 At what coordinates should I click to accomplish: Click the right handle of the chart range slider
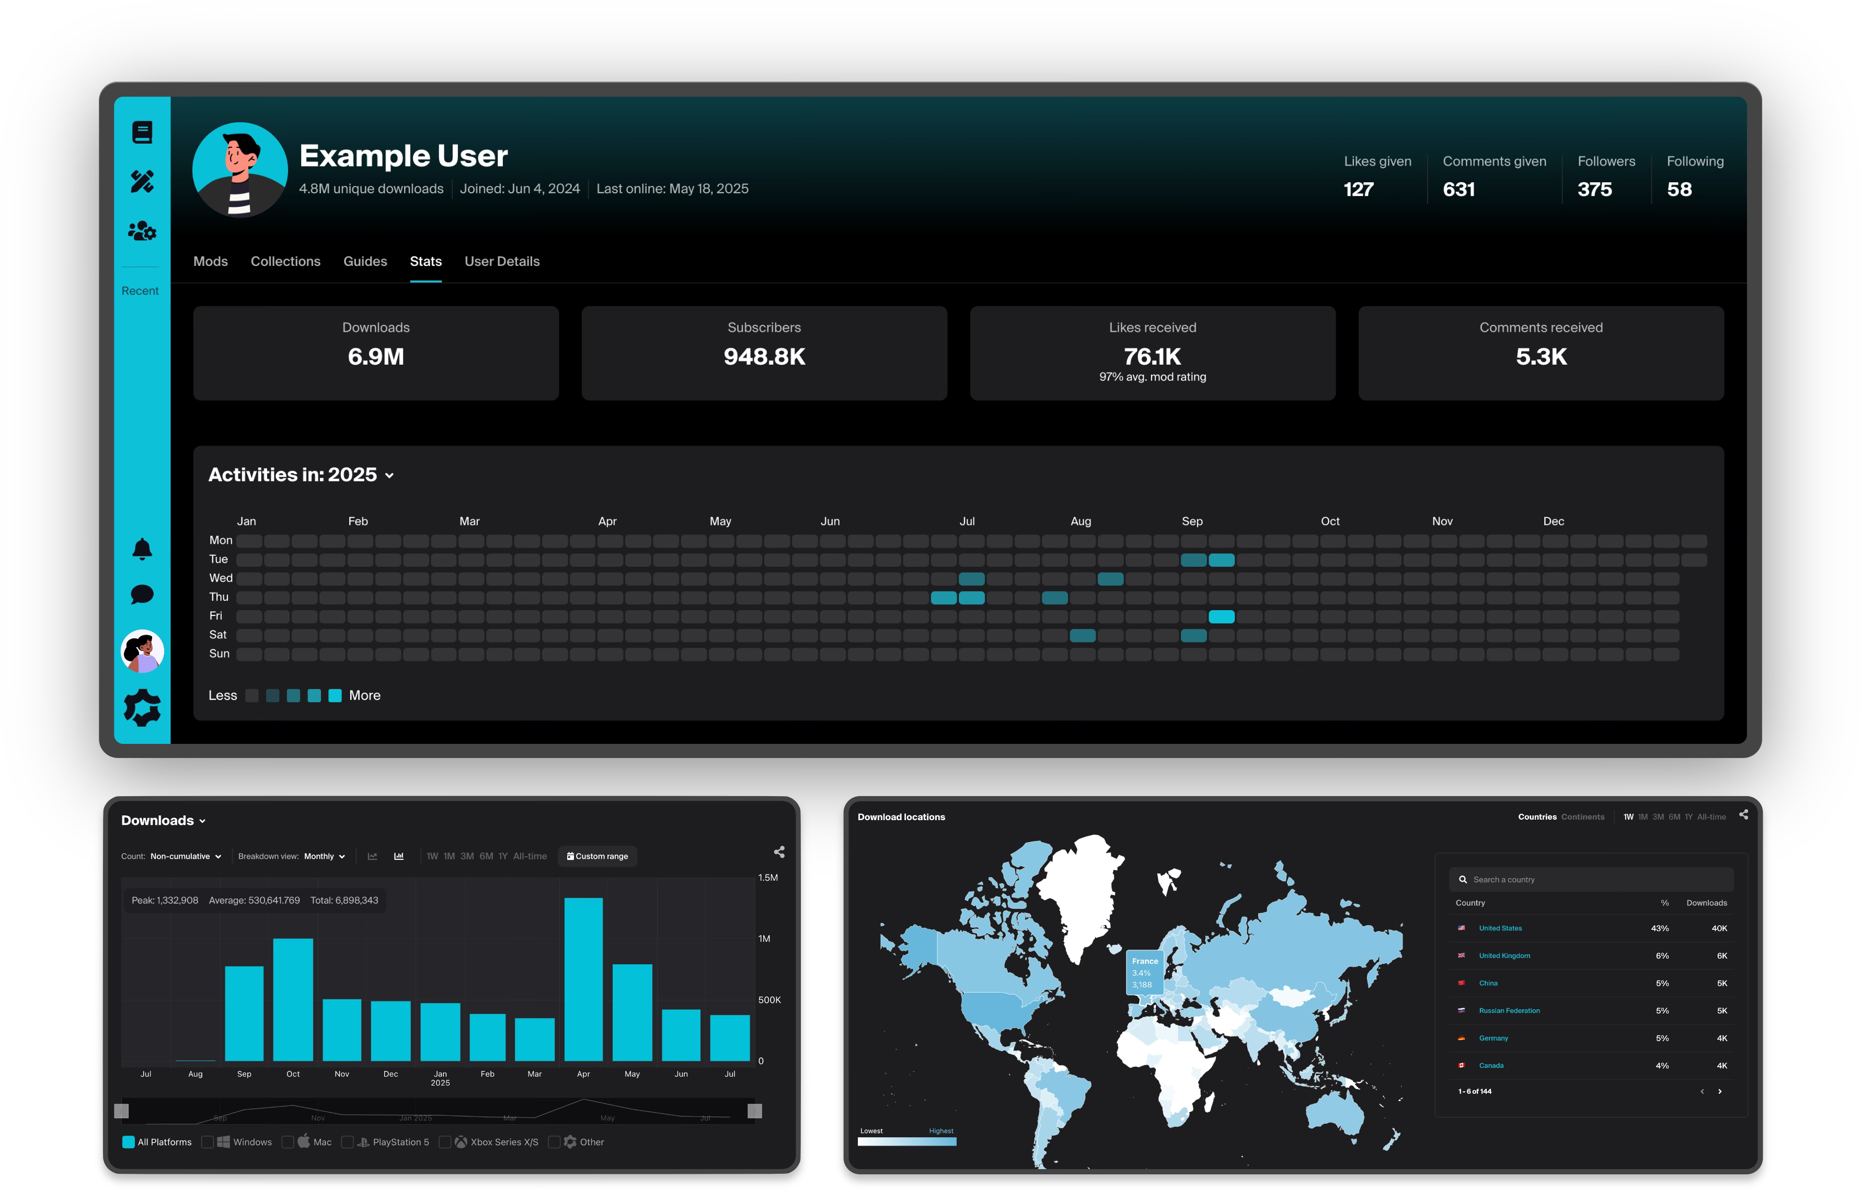tap(755, 1111)
